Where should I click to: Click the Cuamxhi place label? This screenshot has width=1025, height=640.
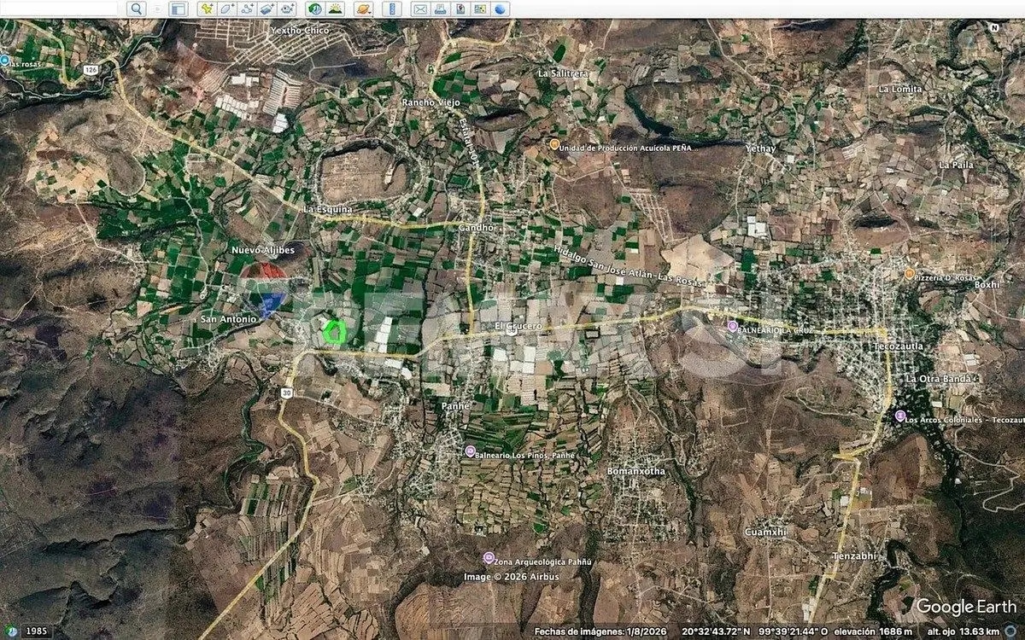coord(765,531)
